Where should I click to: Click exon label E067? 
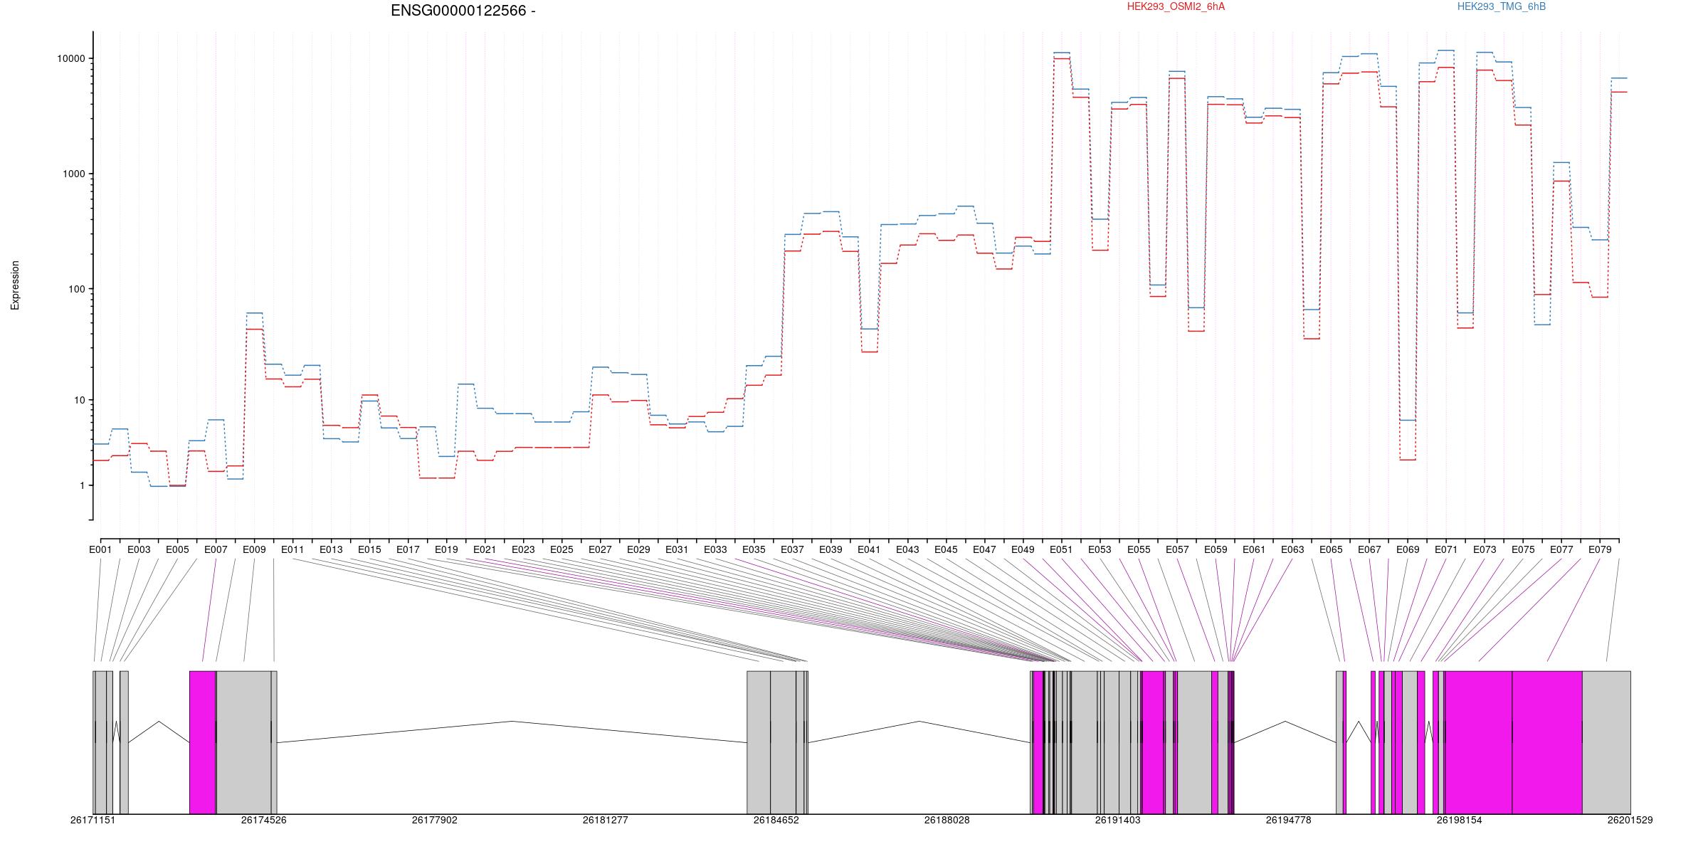click(x=1369, y=549)
